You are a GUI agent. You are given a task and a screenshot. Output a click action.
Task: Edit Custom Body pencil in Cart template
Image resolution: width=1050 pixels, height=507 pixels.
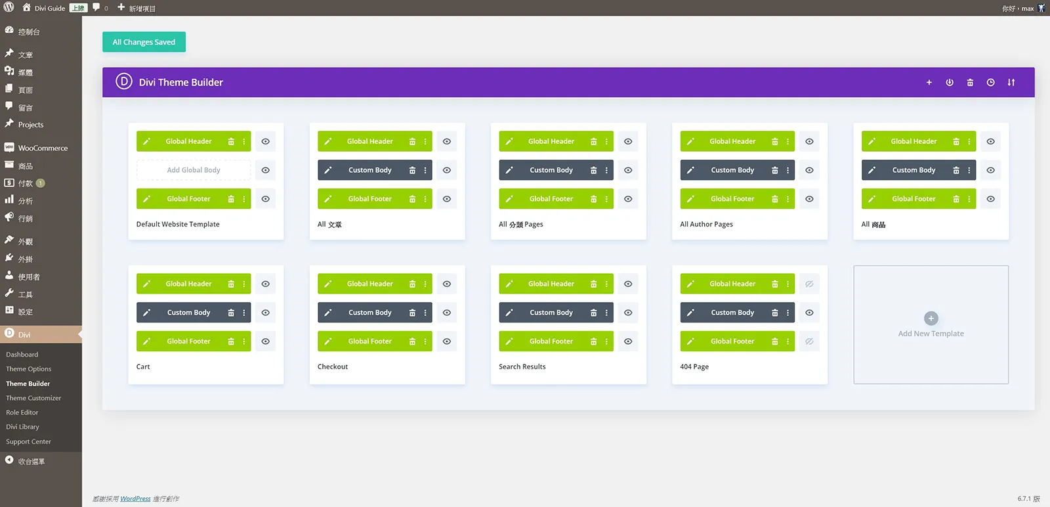coord(147,313)
